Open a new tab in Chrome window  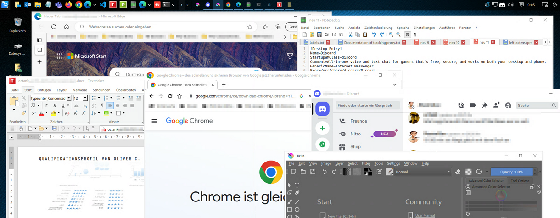pos(224,85)
